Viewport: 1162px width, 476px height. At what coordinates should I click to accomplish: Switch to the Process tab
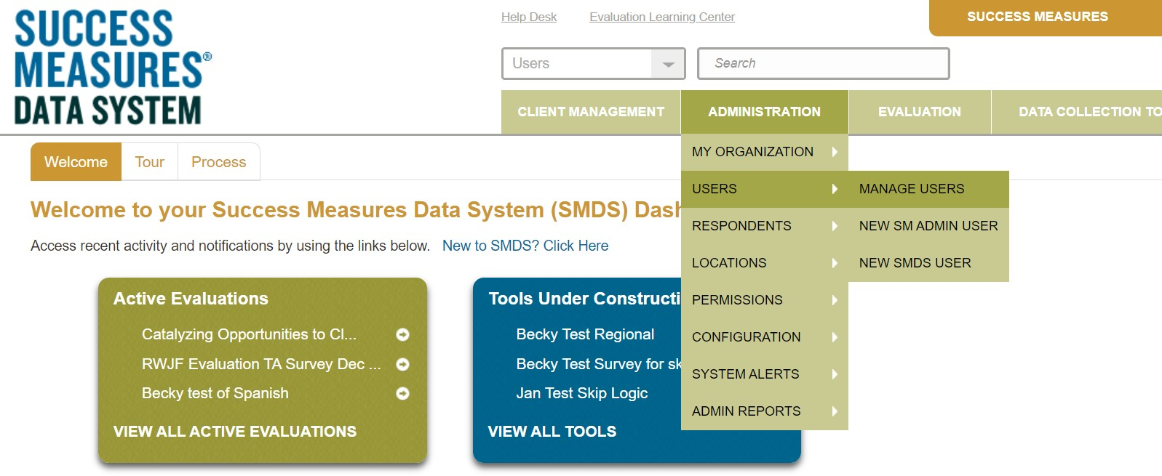click(x=219, y=162)
